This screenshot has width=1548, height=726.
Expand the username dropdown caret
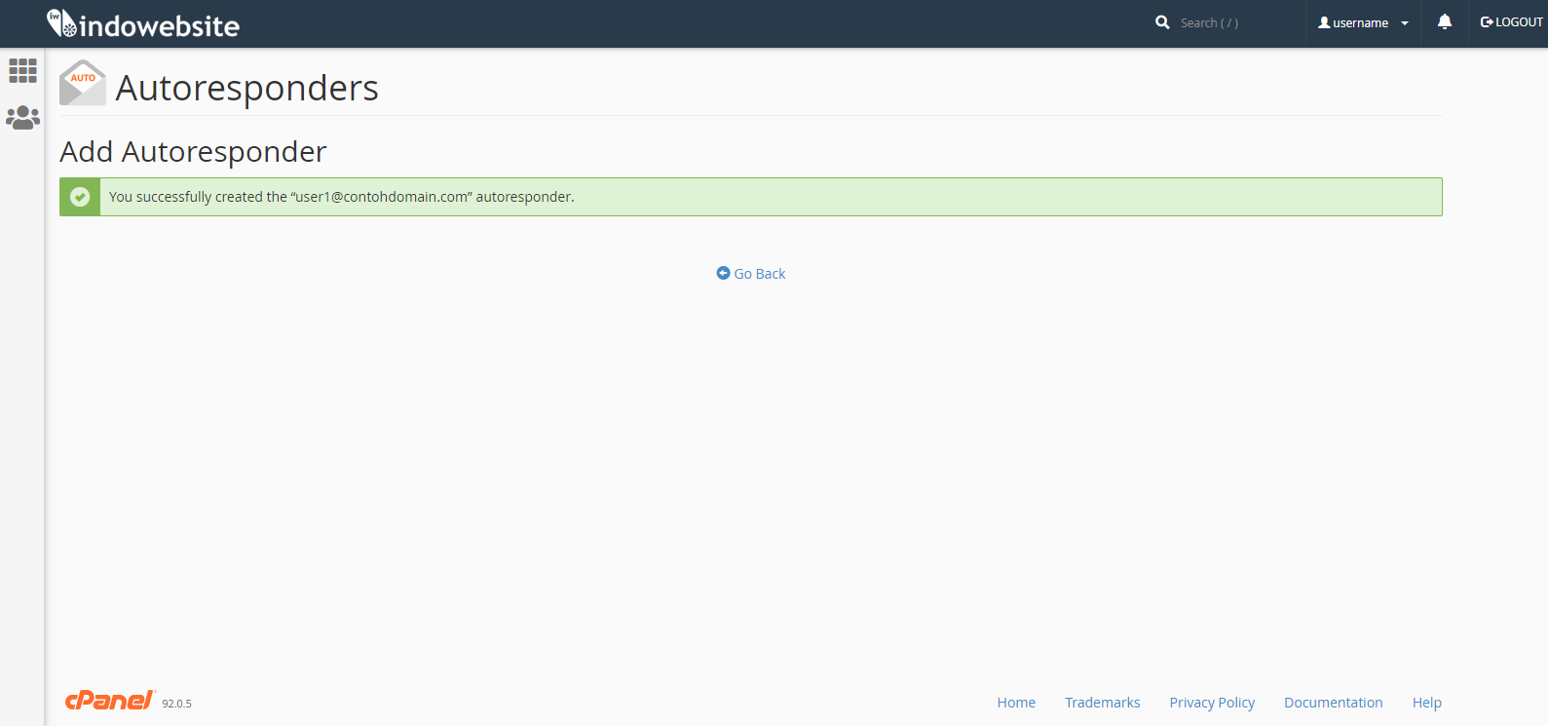(1405, 23)
